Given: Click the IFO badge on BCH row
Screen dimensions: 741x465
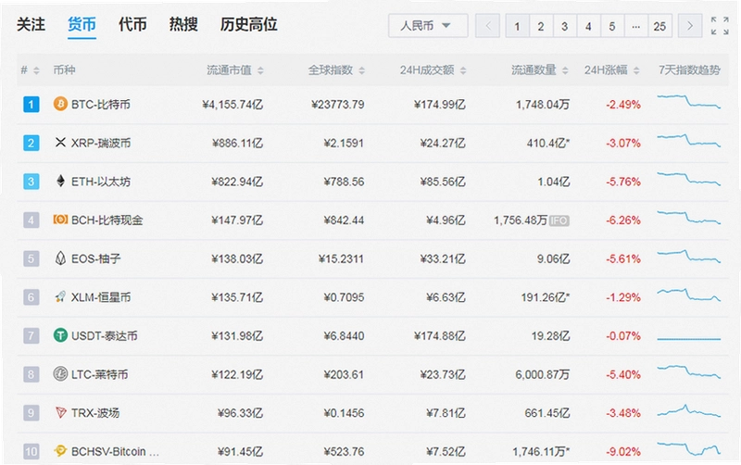Looking at the screenshot, I should 559,220.
